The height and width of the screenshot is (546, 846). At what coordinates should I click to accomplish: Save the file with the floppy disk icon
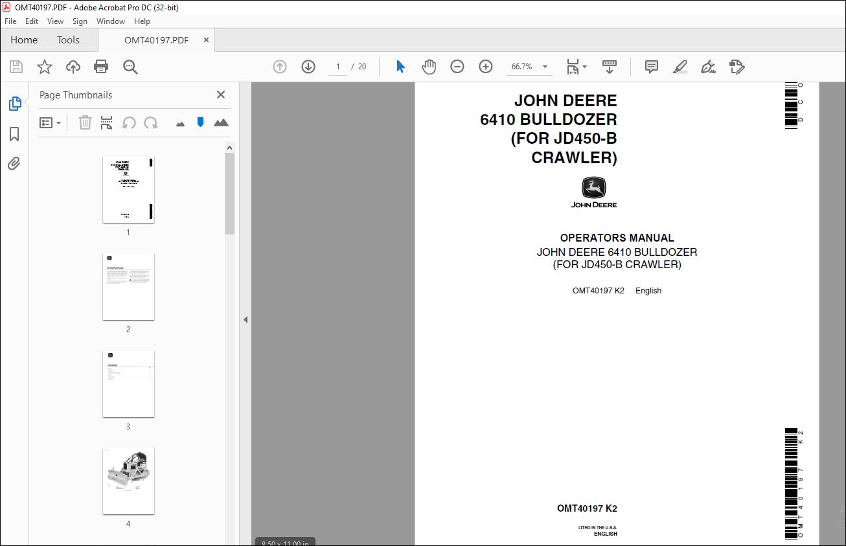coord(16,67)
